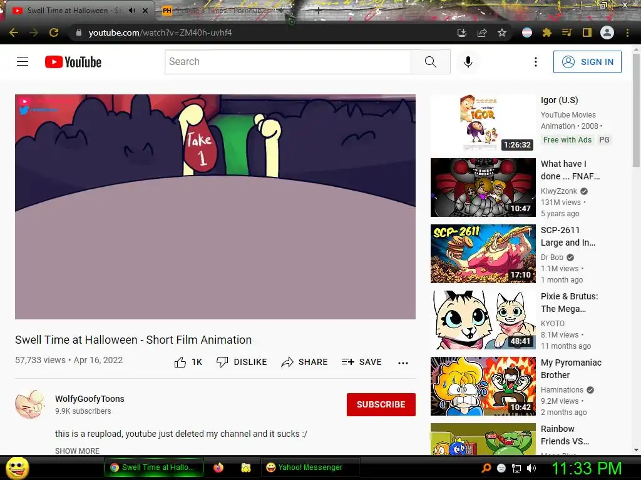This screenshot has height=480, width=641.
Task: Go forward with browser forward arrow
Action: 34,32
